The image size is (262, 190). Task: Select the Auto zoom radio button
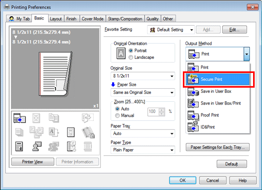click(x=117, y=109)
